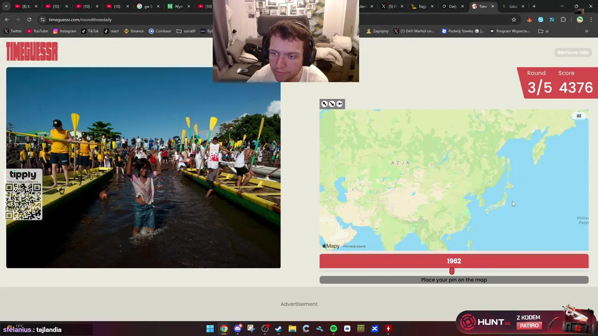Click the Round 3/5 score panel

[557, 83]
